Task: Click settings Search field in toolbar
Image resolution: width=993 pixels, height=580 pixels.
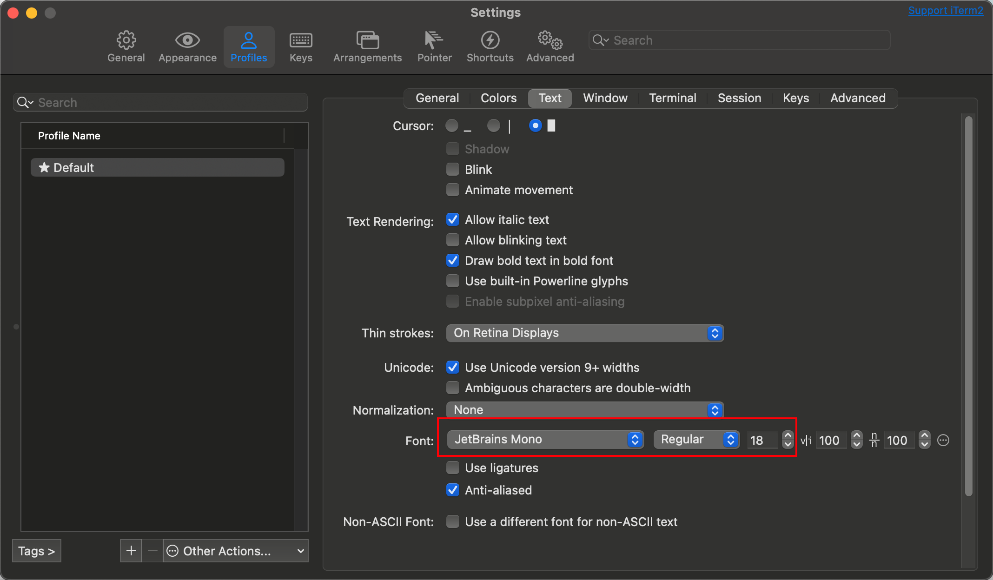Action: click(739, 40)
